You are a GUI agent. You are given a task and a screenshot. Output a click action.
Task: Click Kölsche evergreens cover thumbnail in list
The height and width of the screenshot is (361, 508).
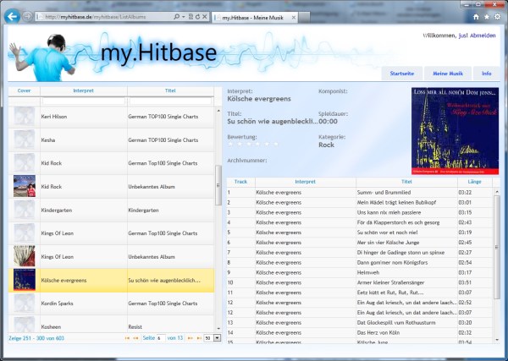(x=25, y=280)
